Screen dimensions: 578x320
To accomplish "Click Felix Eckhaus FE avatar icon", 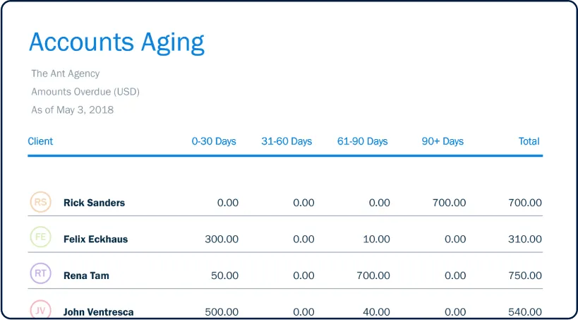I will point(41,237).
